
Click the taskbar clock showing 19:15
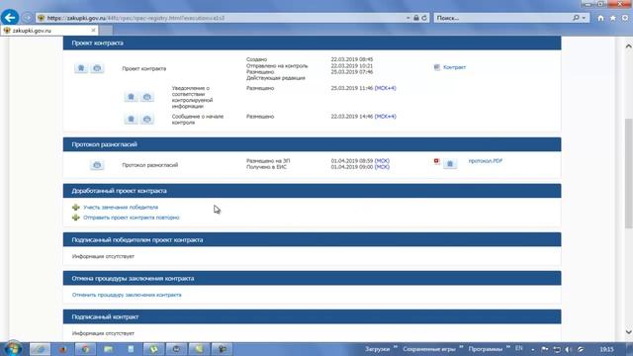(606, 349)
